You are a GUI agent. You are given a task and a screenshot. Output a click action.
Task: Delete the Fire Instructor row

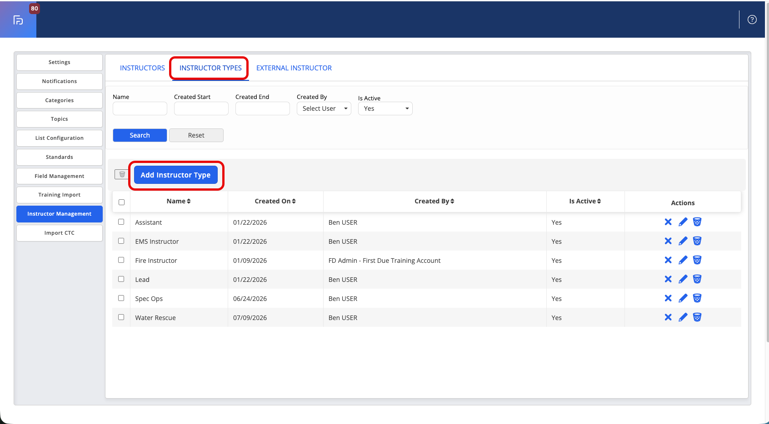(697, 260)
